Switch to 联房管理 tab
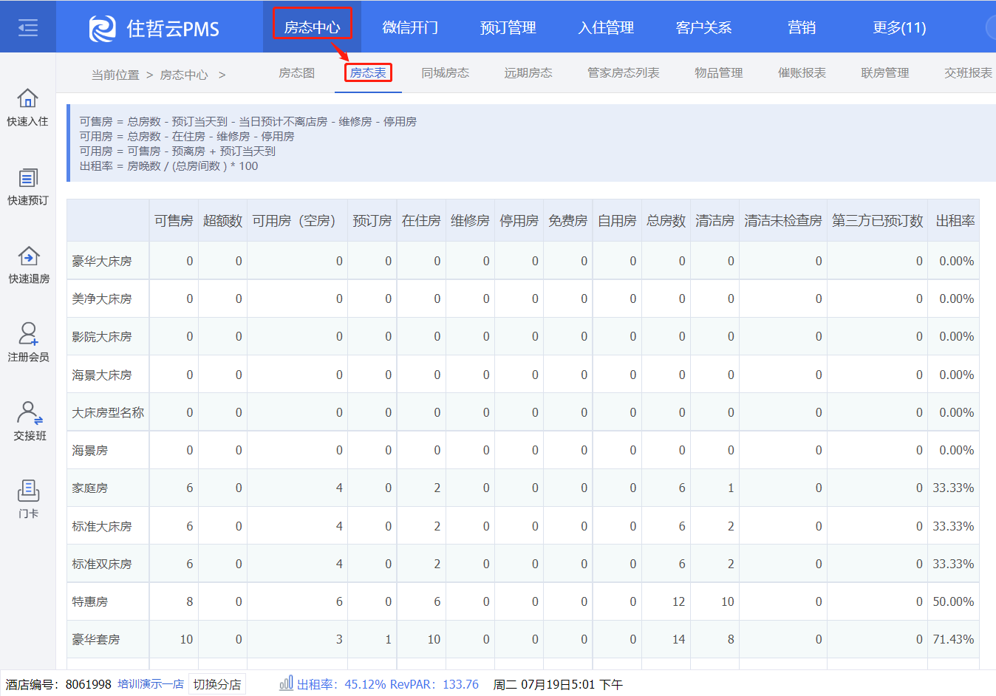The height and width of the screenshot is (696, 996). click(885, 72)
